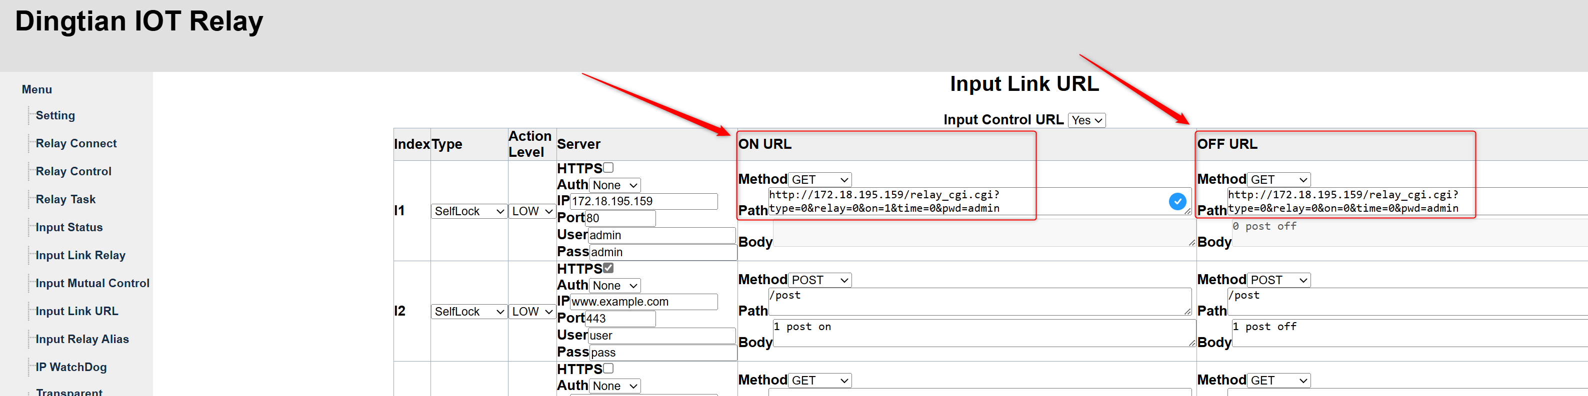Click the I2 OFF Body 1 post off
The height and width of the screenshot is (396, 1588).
coord(1409,333)
